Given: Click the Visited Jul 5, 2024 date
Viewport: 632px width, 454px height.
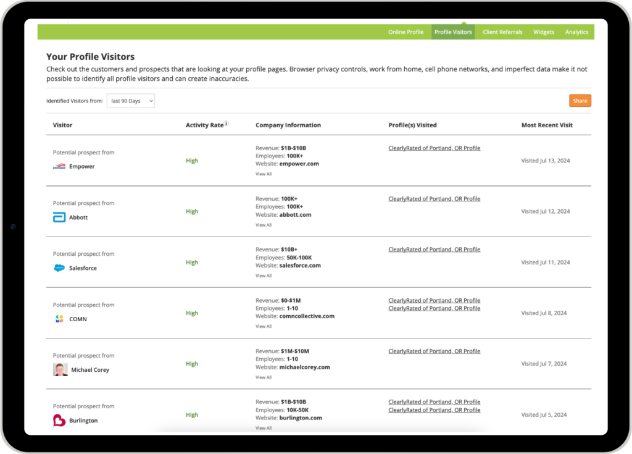Looking at the screenshot, I should [544, 414].
